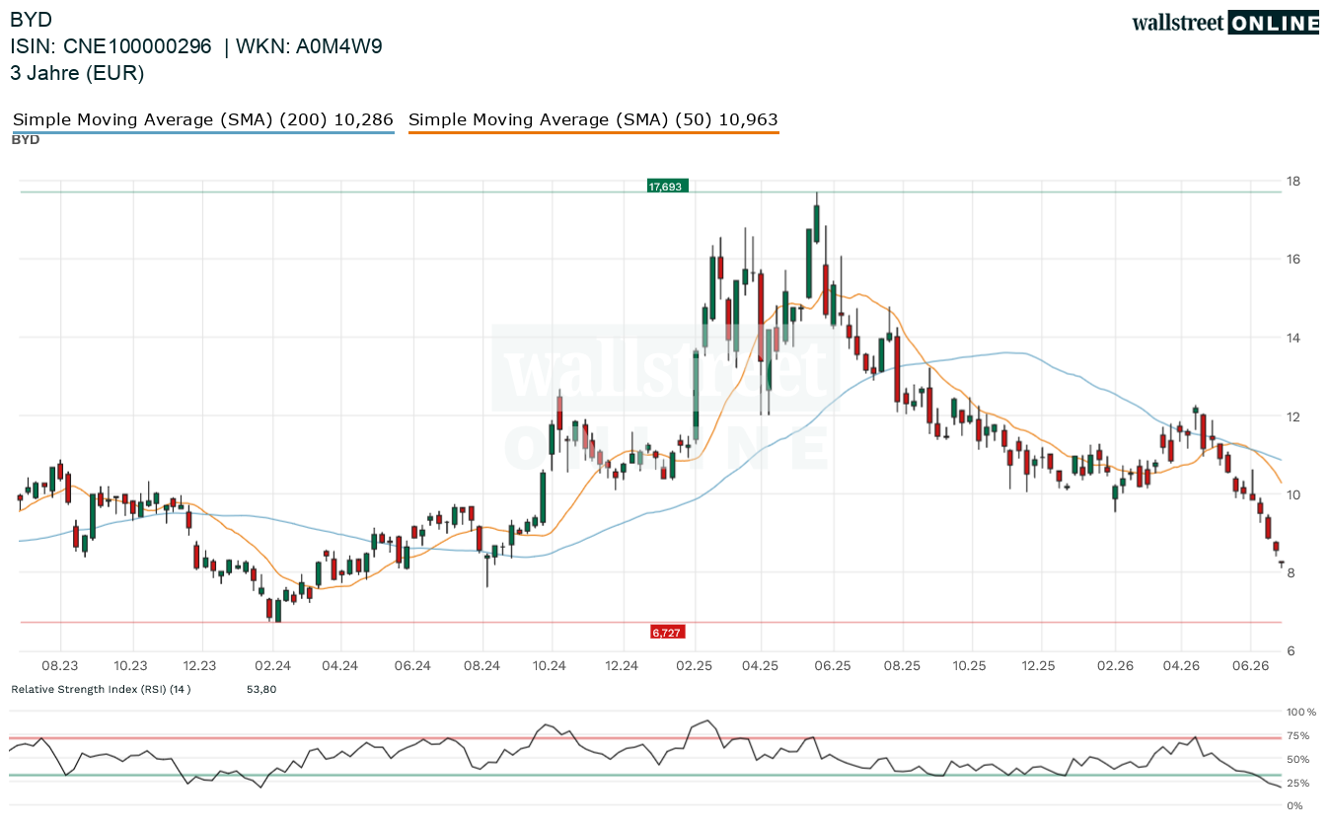The width and height of the screenshot is (1331, 832).
Task: Click the 06.25 date axis label
Action: 832,666
